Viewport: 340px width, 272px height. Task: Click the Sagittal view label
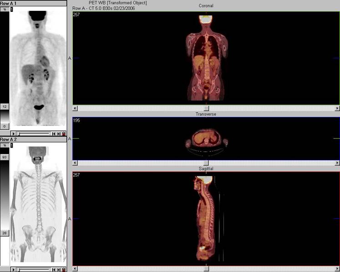pyautogui.click(x=206, y=168)
